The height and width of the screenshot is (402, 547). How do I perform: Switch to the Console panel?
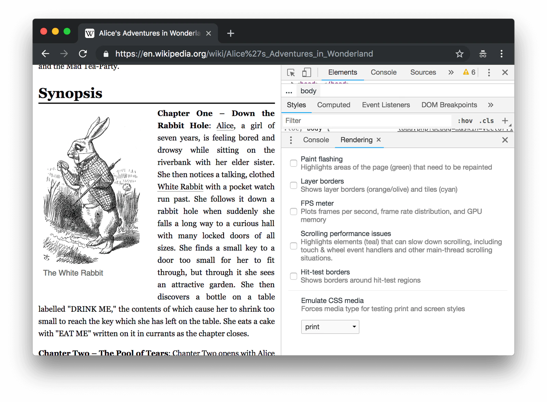[384, 72]
